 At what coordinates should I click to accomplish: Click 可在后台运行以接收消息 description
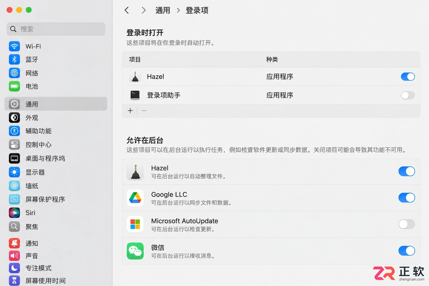[x=183, y=256]
